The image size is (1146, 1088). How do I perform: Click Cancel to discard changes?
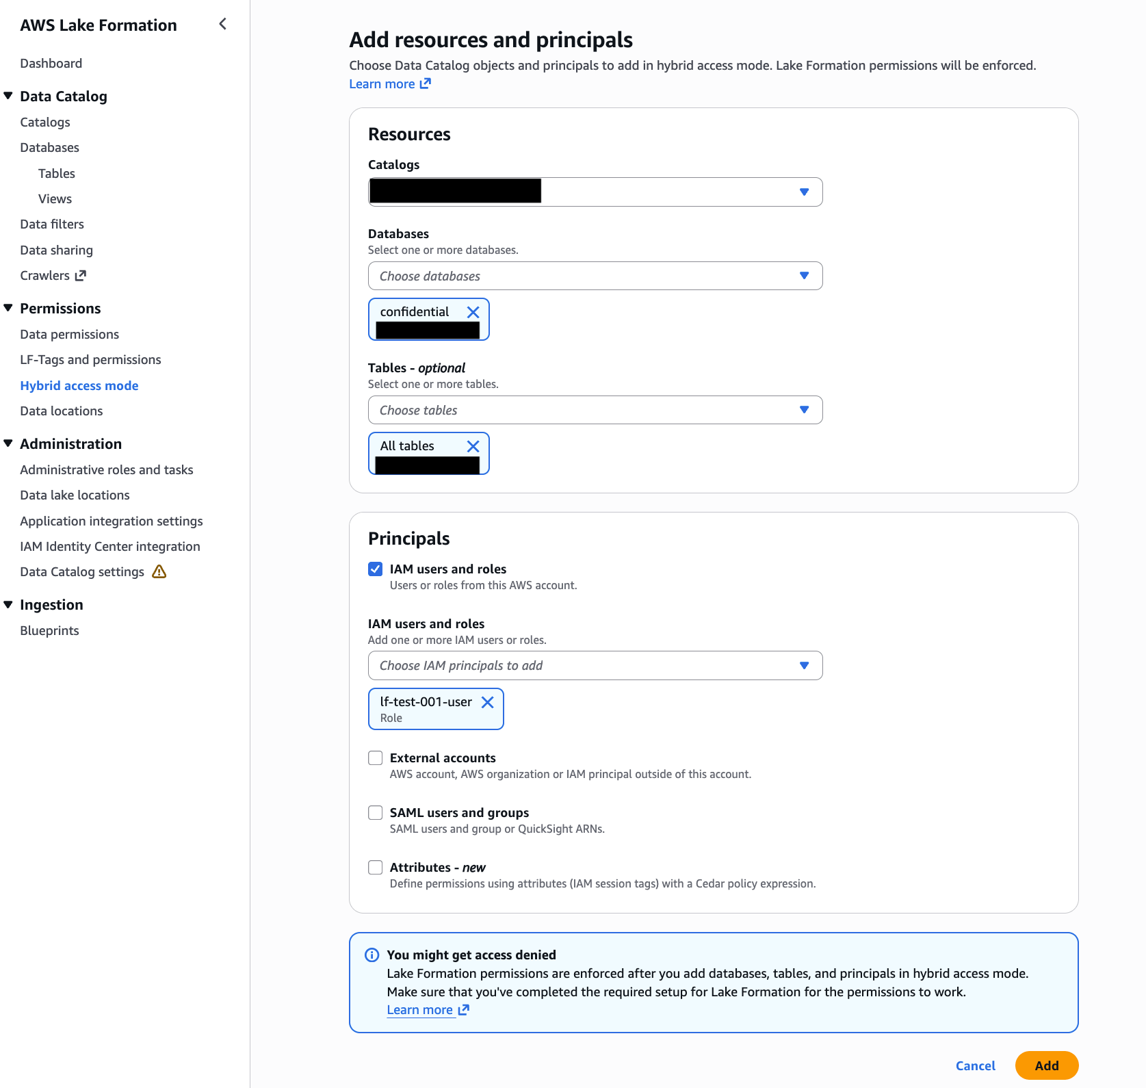click(x=975, y=1066)
